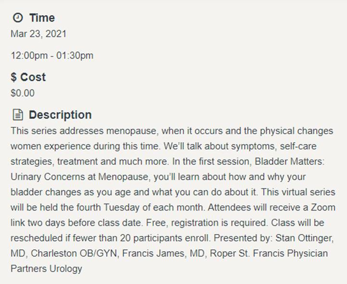Select the Time heading
The image size is (347, 284).
point(42,18)
